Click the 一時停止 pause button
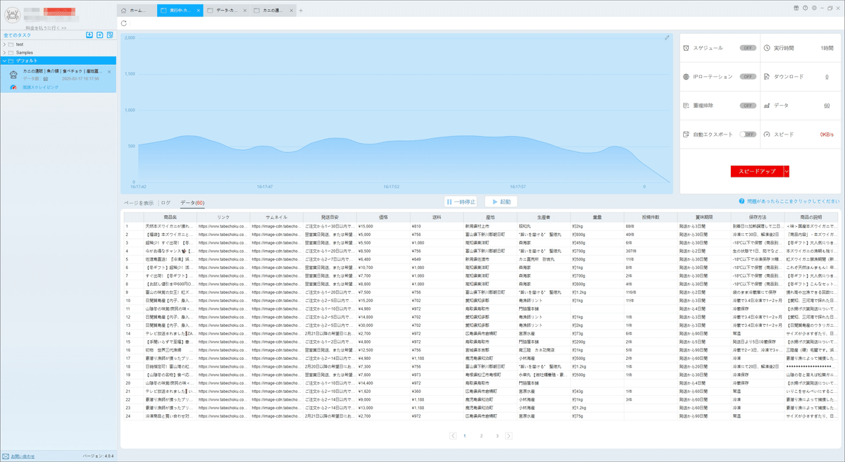This screenshot has height=462, width=845. (462, 201)
